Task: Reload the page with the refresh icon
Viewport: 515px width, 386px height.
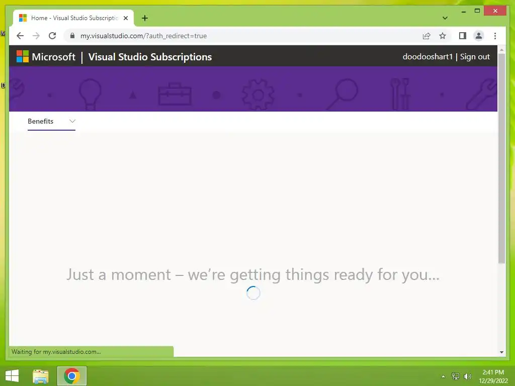Action: pos(52,36)
